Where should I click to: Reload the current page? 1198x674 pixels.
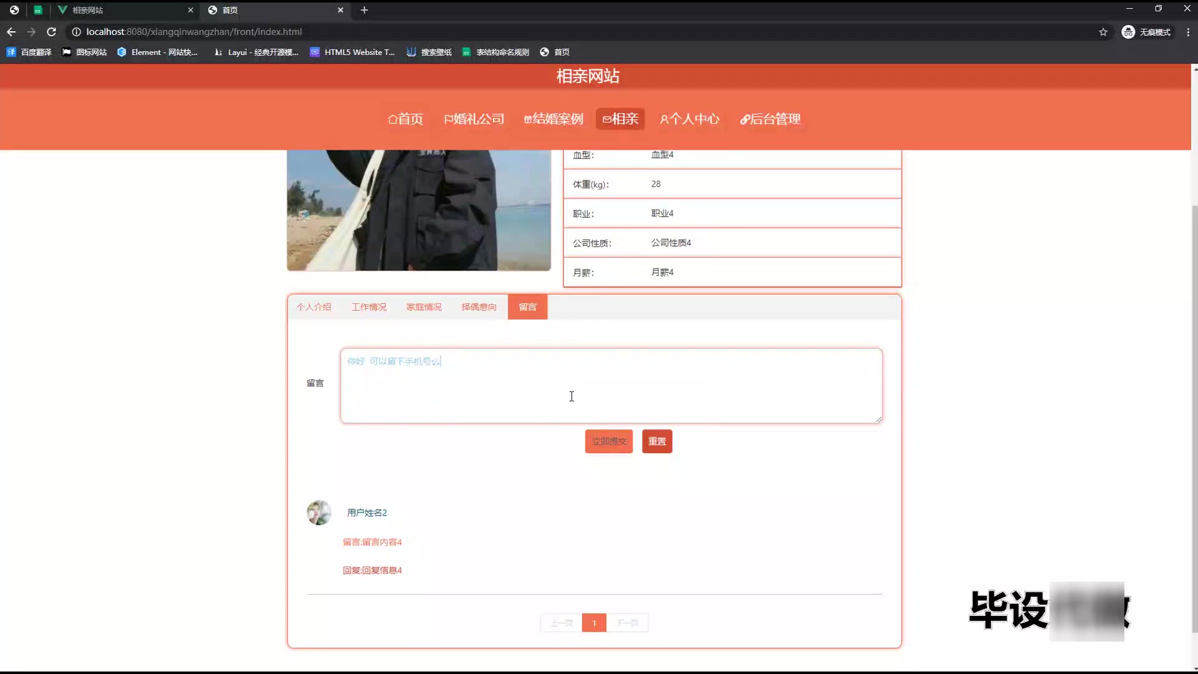coord(52,32)
